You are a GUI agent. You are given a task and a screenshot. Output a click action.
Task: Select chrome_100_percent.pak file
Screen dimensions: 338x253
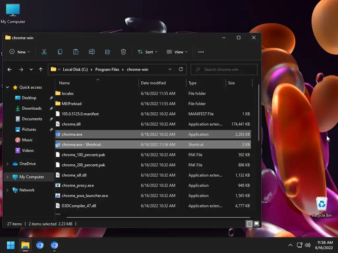click(153, 155)
